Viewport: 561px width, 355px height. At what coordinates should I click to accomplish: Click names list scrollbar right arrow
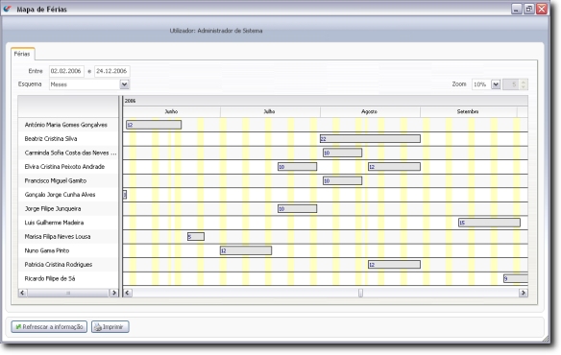tap(113, 293)
